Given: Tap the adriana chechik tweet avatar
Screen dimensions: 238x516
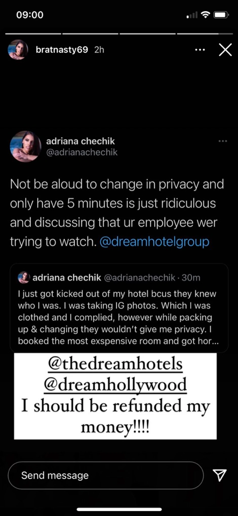Looking at the screenshot, I should pos(25,146).
